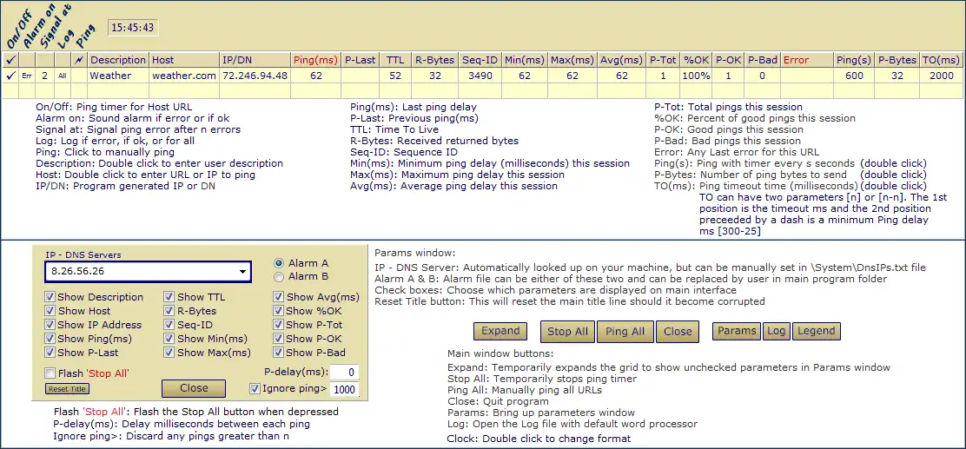Click the checkmark column header icon

(x=10, y=61)
